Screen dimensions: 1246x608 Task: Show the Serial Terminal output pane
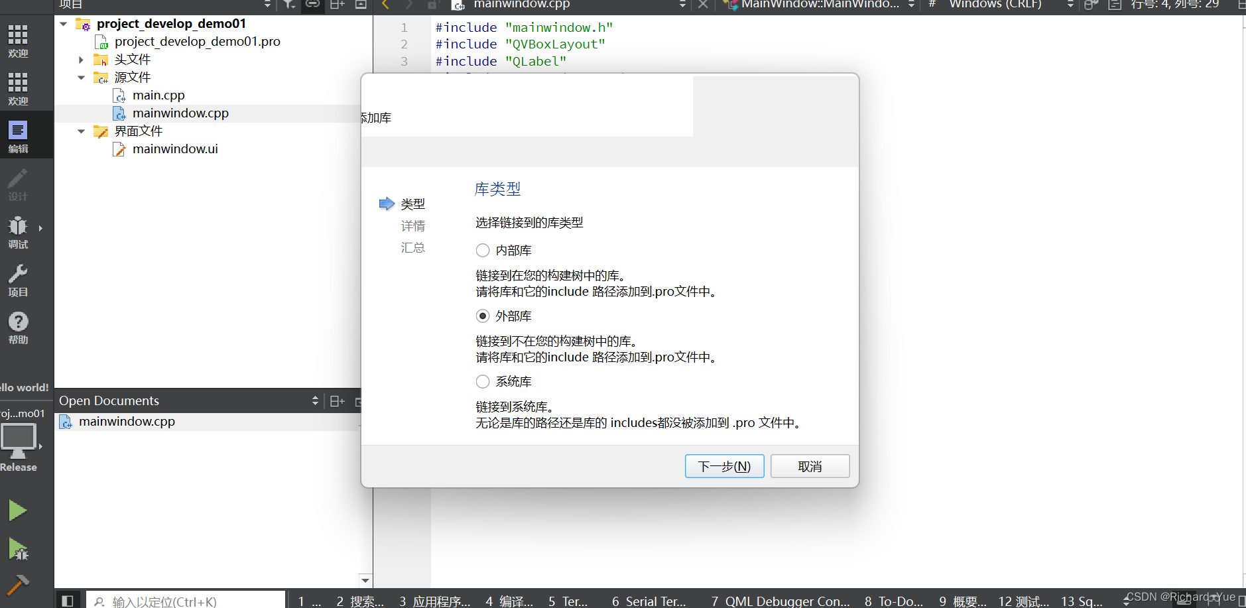pyautogui.click(x=650, y=601)
